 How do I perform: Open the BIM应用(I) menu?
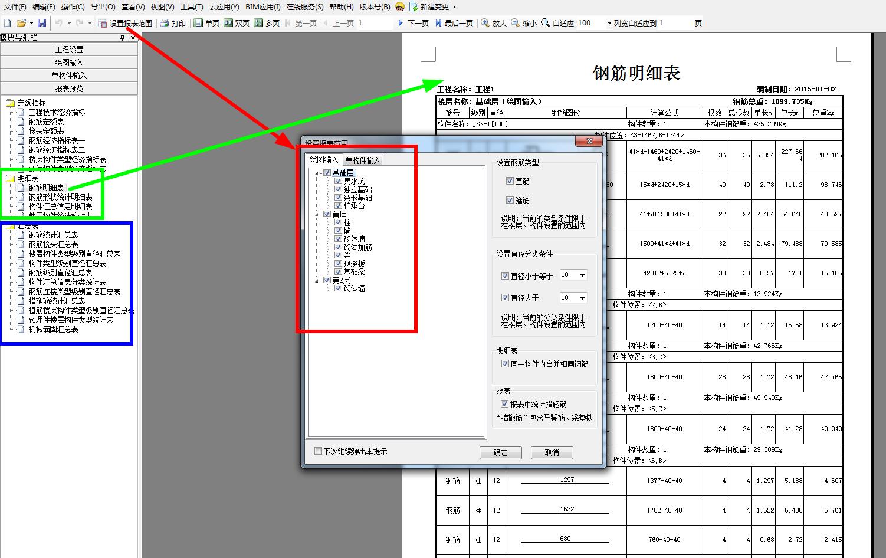263,6
